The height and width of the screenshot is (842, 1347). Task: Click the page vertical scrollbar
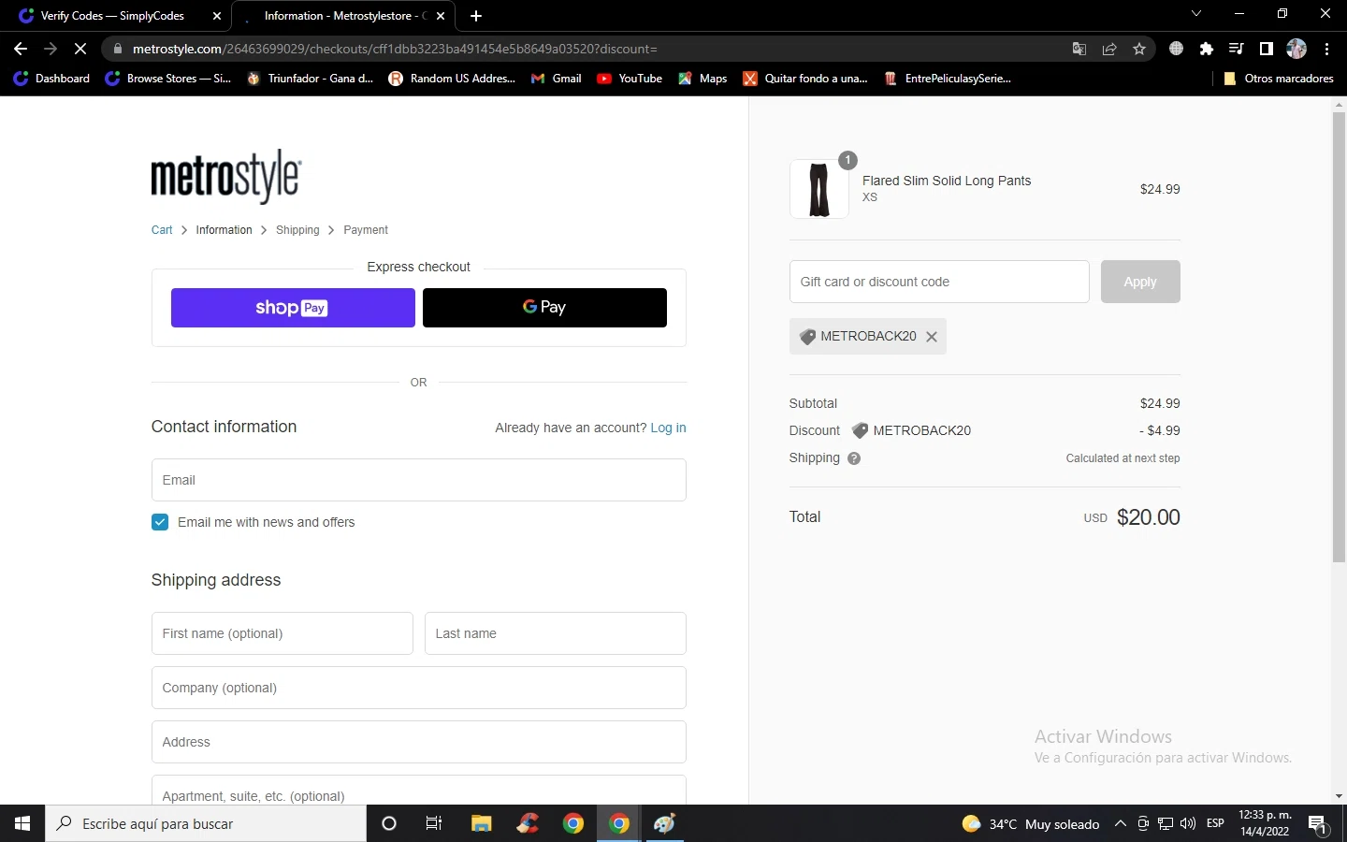click(1339, 337)
